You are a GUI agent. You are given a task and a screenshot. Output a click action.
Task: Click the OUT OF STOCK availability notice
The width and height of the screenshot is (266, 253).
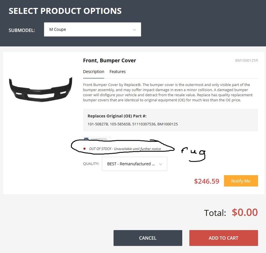point(125,149)
